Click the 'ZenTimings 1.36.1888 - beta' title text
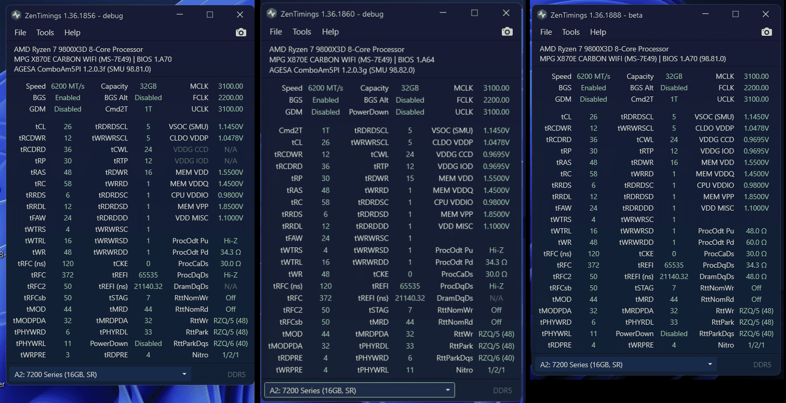 point(596,15)
